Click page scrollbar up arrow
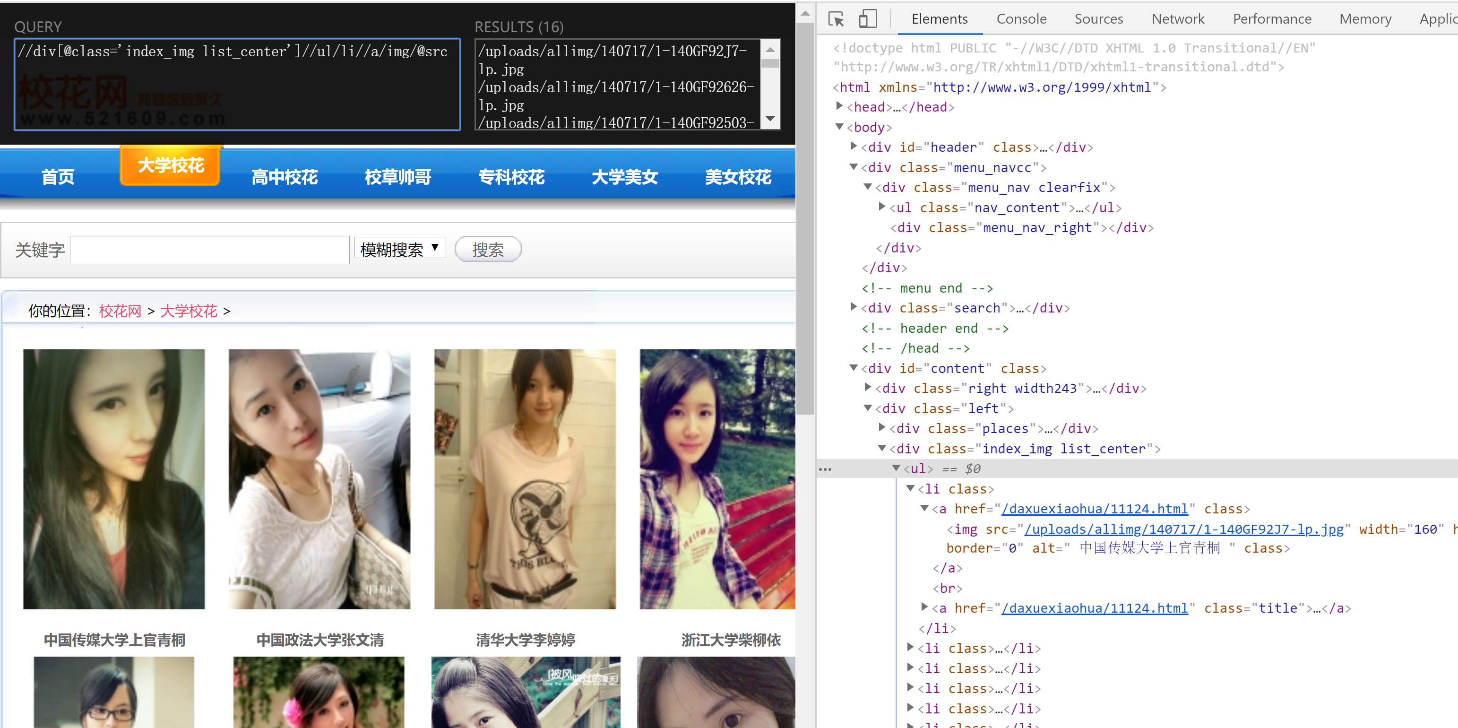Viewport: 1458px width, 728px height. 805,14
